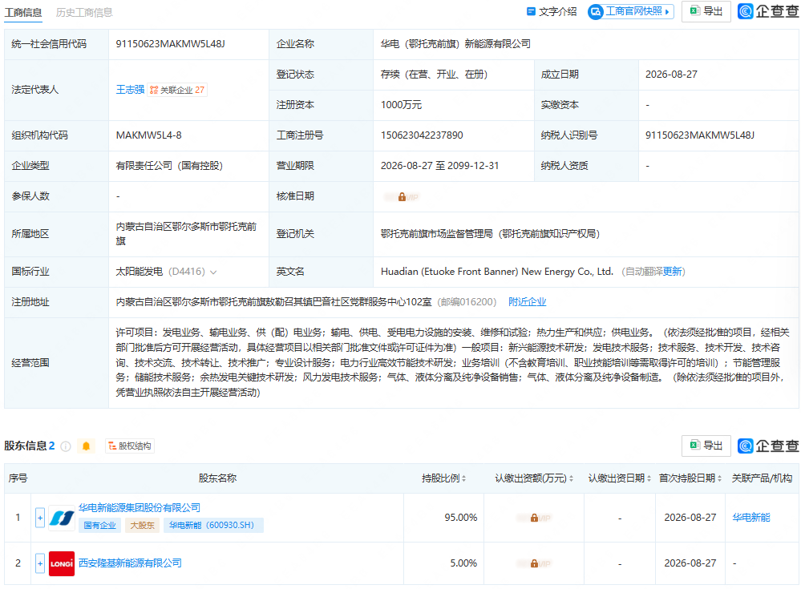The image size is (801, 589).
Task: Click locked VIP icon beside 核准日期
Action: coord(402,197)
